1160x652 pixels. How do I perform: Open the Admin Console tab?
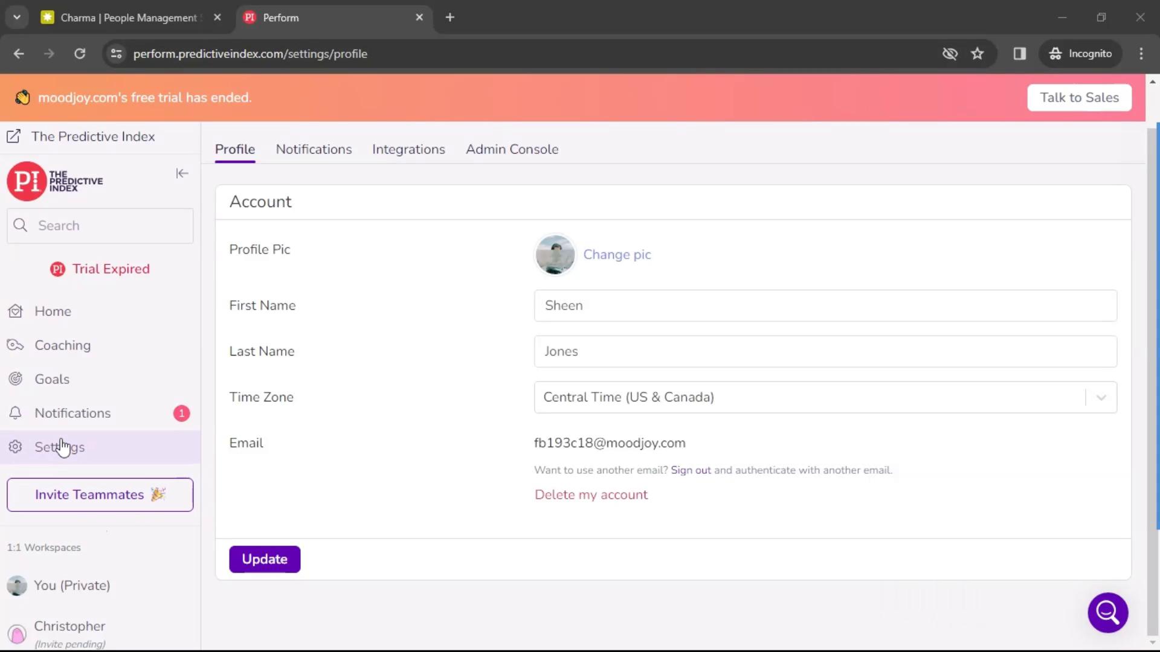(x=512, y=150)
